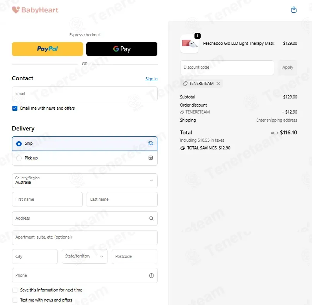The width and height of the screenshot is (312, 305).
Task: Check Save this information for next time
Action: pyautogui.click(x=15, y=290)
